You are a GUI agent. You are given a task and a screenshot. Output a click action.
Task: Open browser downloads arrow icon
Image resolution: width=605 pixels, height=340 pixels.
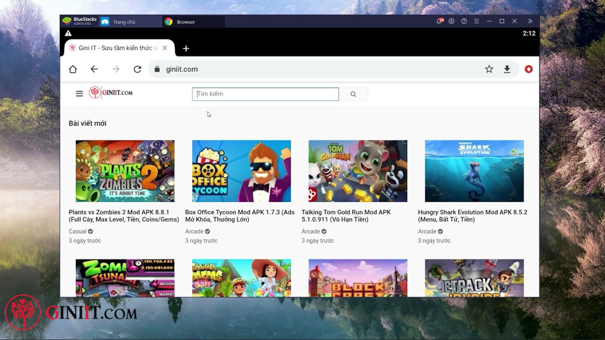(507, 69)
